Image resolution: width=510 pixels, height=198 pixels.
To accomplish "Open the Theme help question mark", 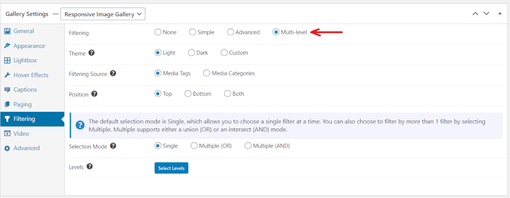I will click(91, 53).
